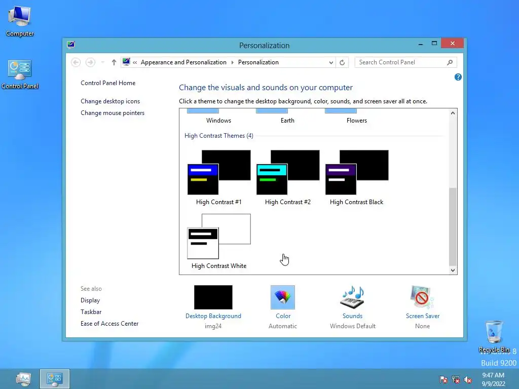Select High Contrast #2 theme

(288, 178)
